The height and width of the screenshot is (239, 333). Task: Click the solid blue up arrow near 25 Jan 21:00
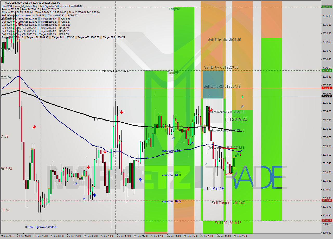pyautogui.click(x=140, y=180)
